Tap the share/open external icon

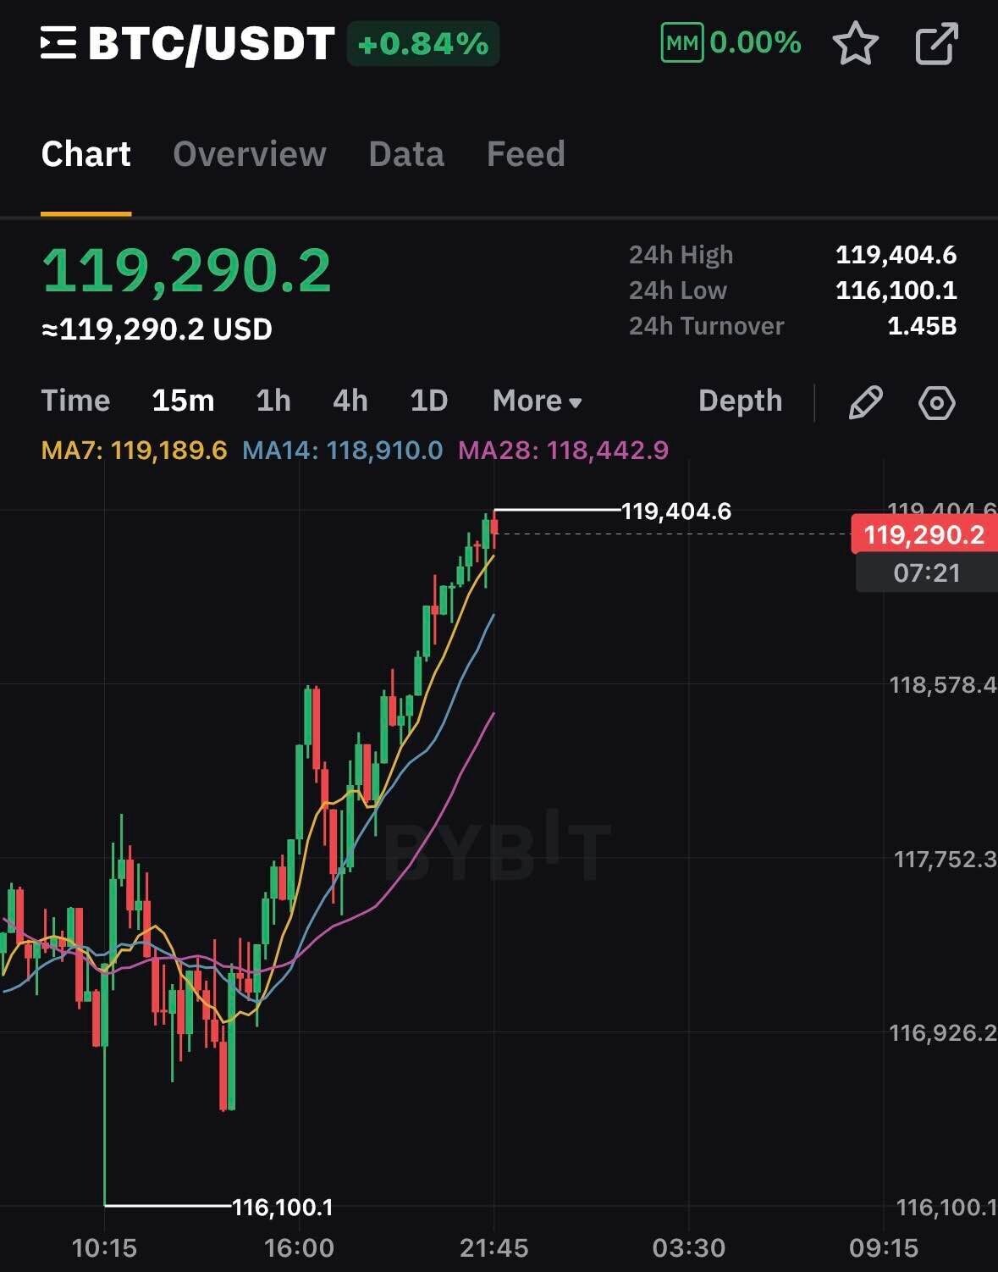[937, 43]
